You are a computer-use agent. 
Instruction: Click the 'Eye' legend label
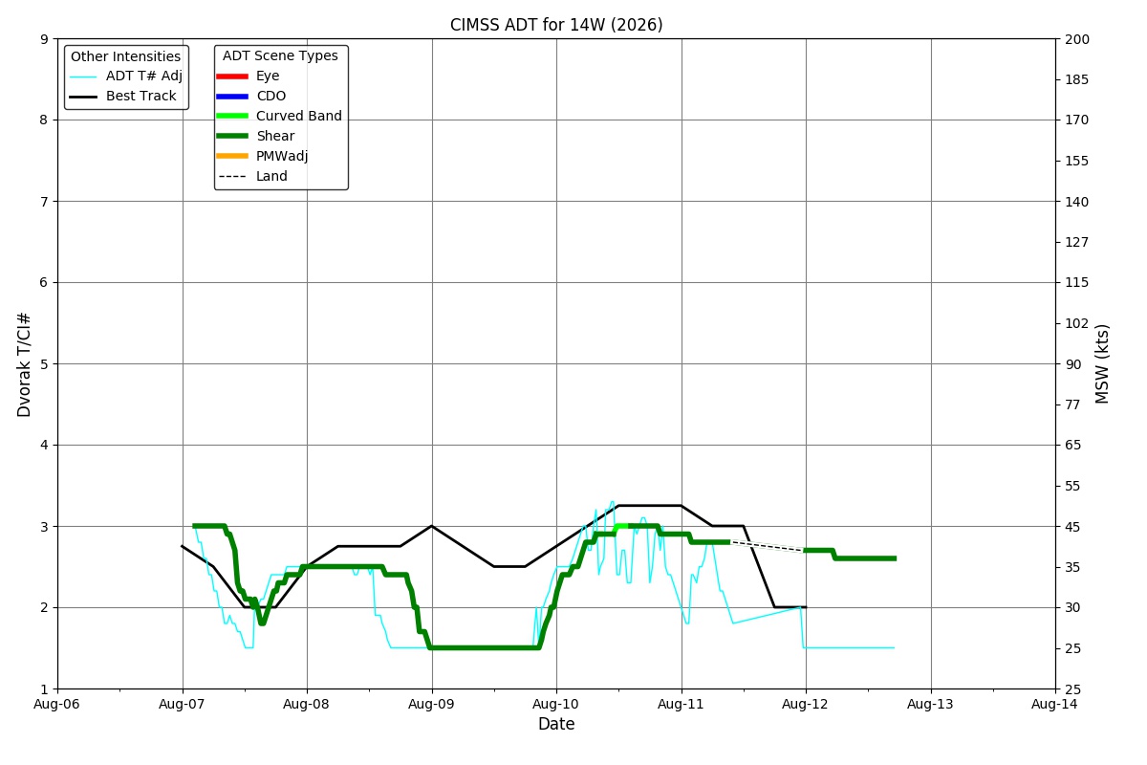(x=268, y=76)
